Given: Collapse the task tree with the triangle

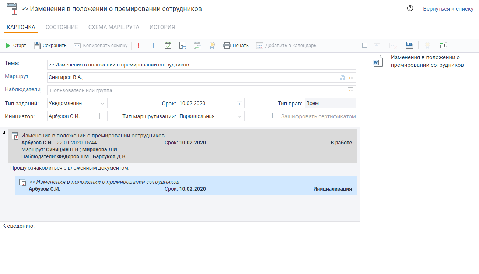Looking at the screenshot, I should tap(4, 133).
